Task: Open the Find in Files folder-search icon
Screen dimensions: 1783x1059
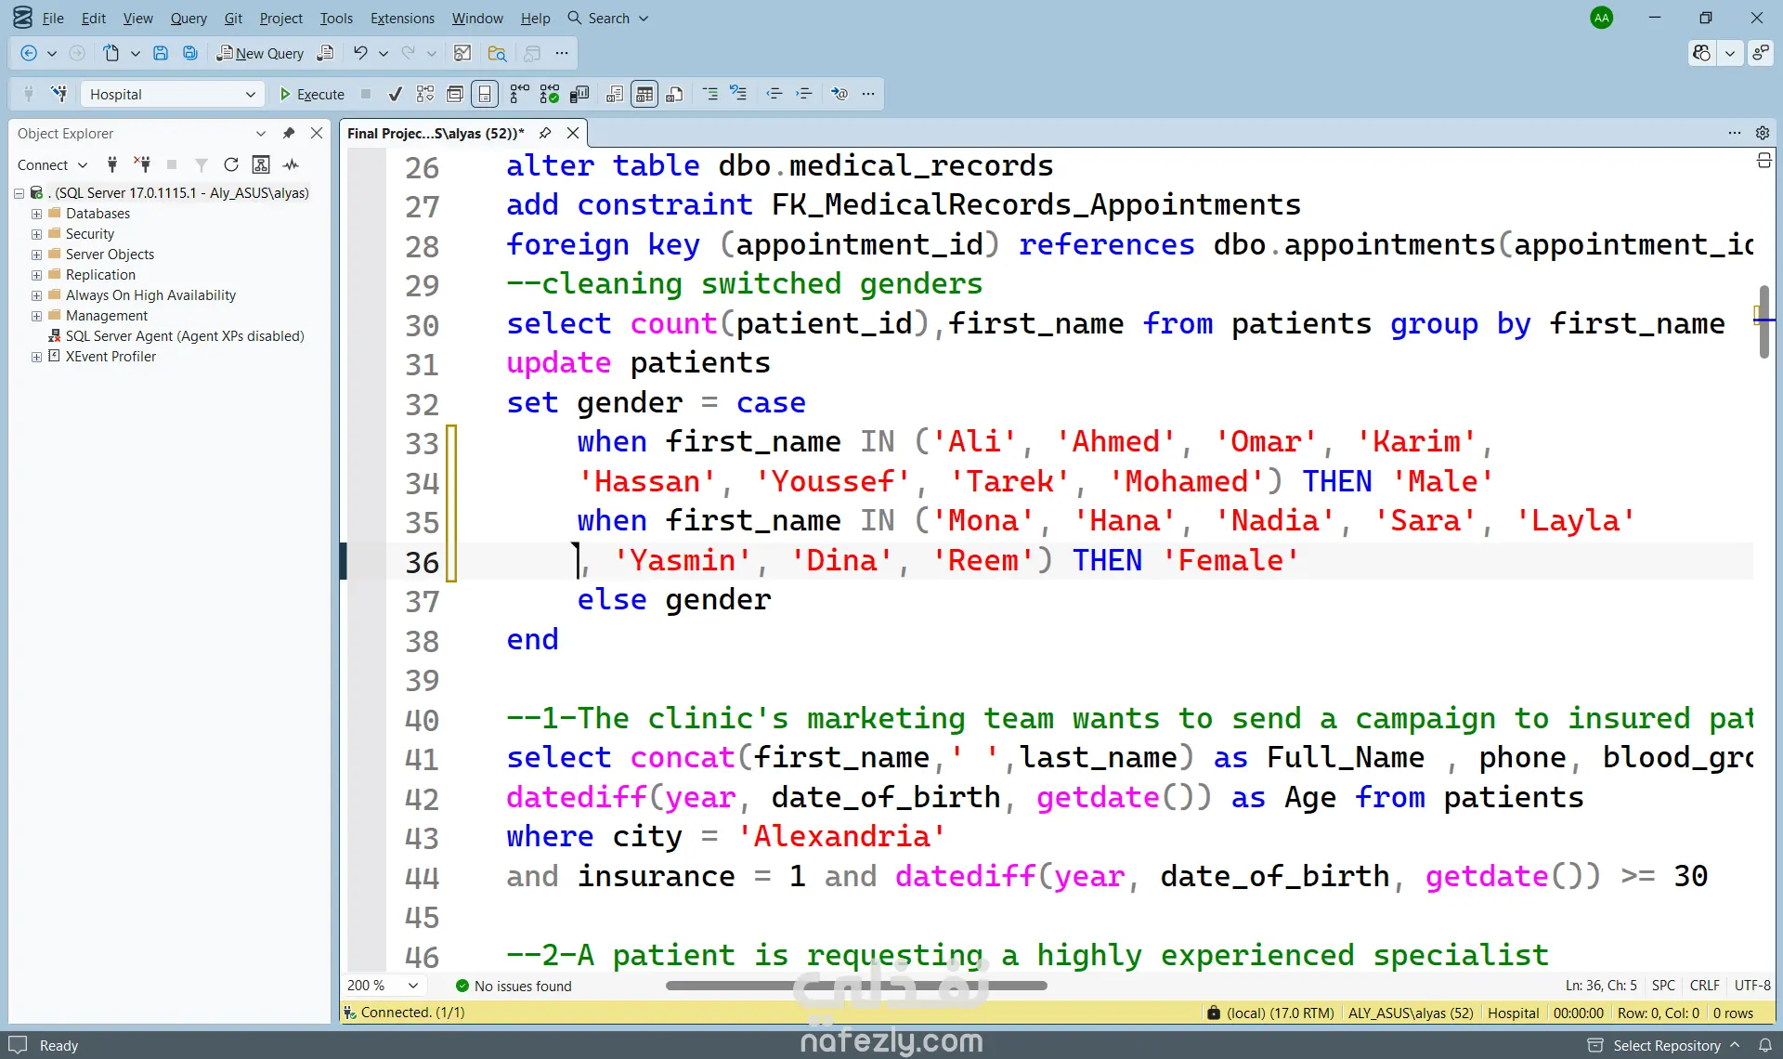Action: pyautogui.click(x=497, y=53)
